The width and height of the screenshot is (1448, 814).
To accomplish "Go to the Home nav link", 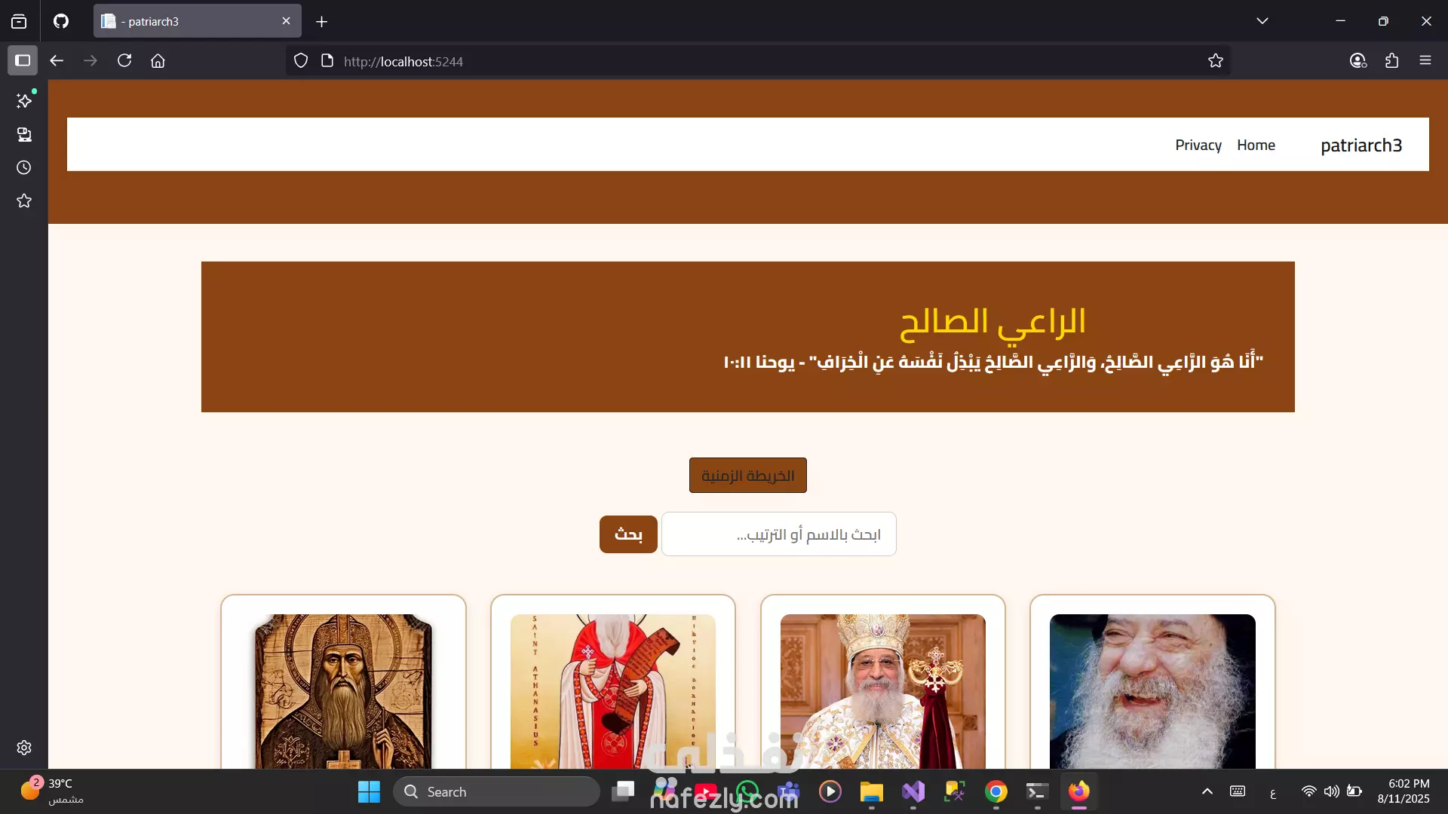I will pos(1256,145).
